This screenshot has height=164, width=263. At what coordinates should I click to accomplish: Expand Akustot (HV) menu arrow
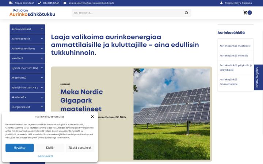point(42,78)
